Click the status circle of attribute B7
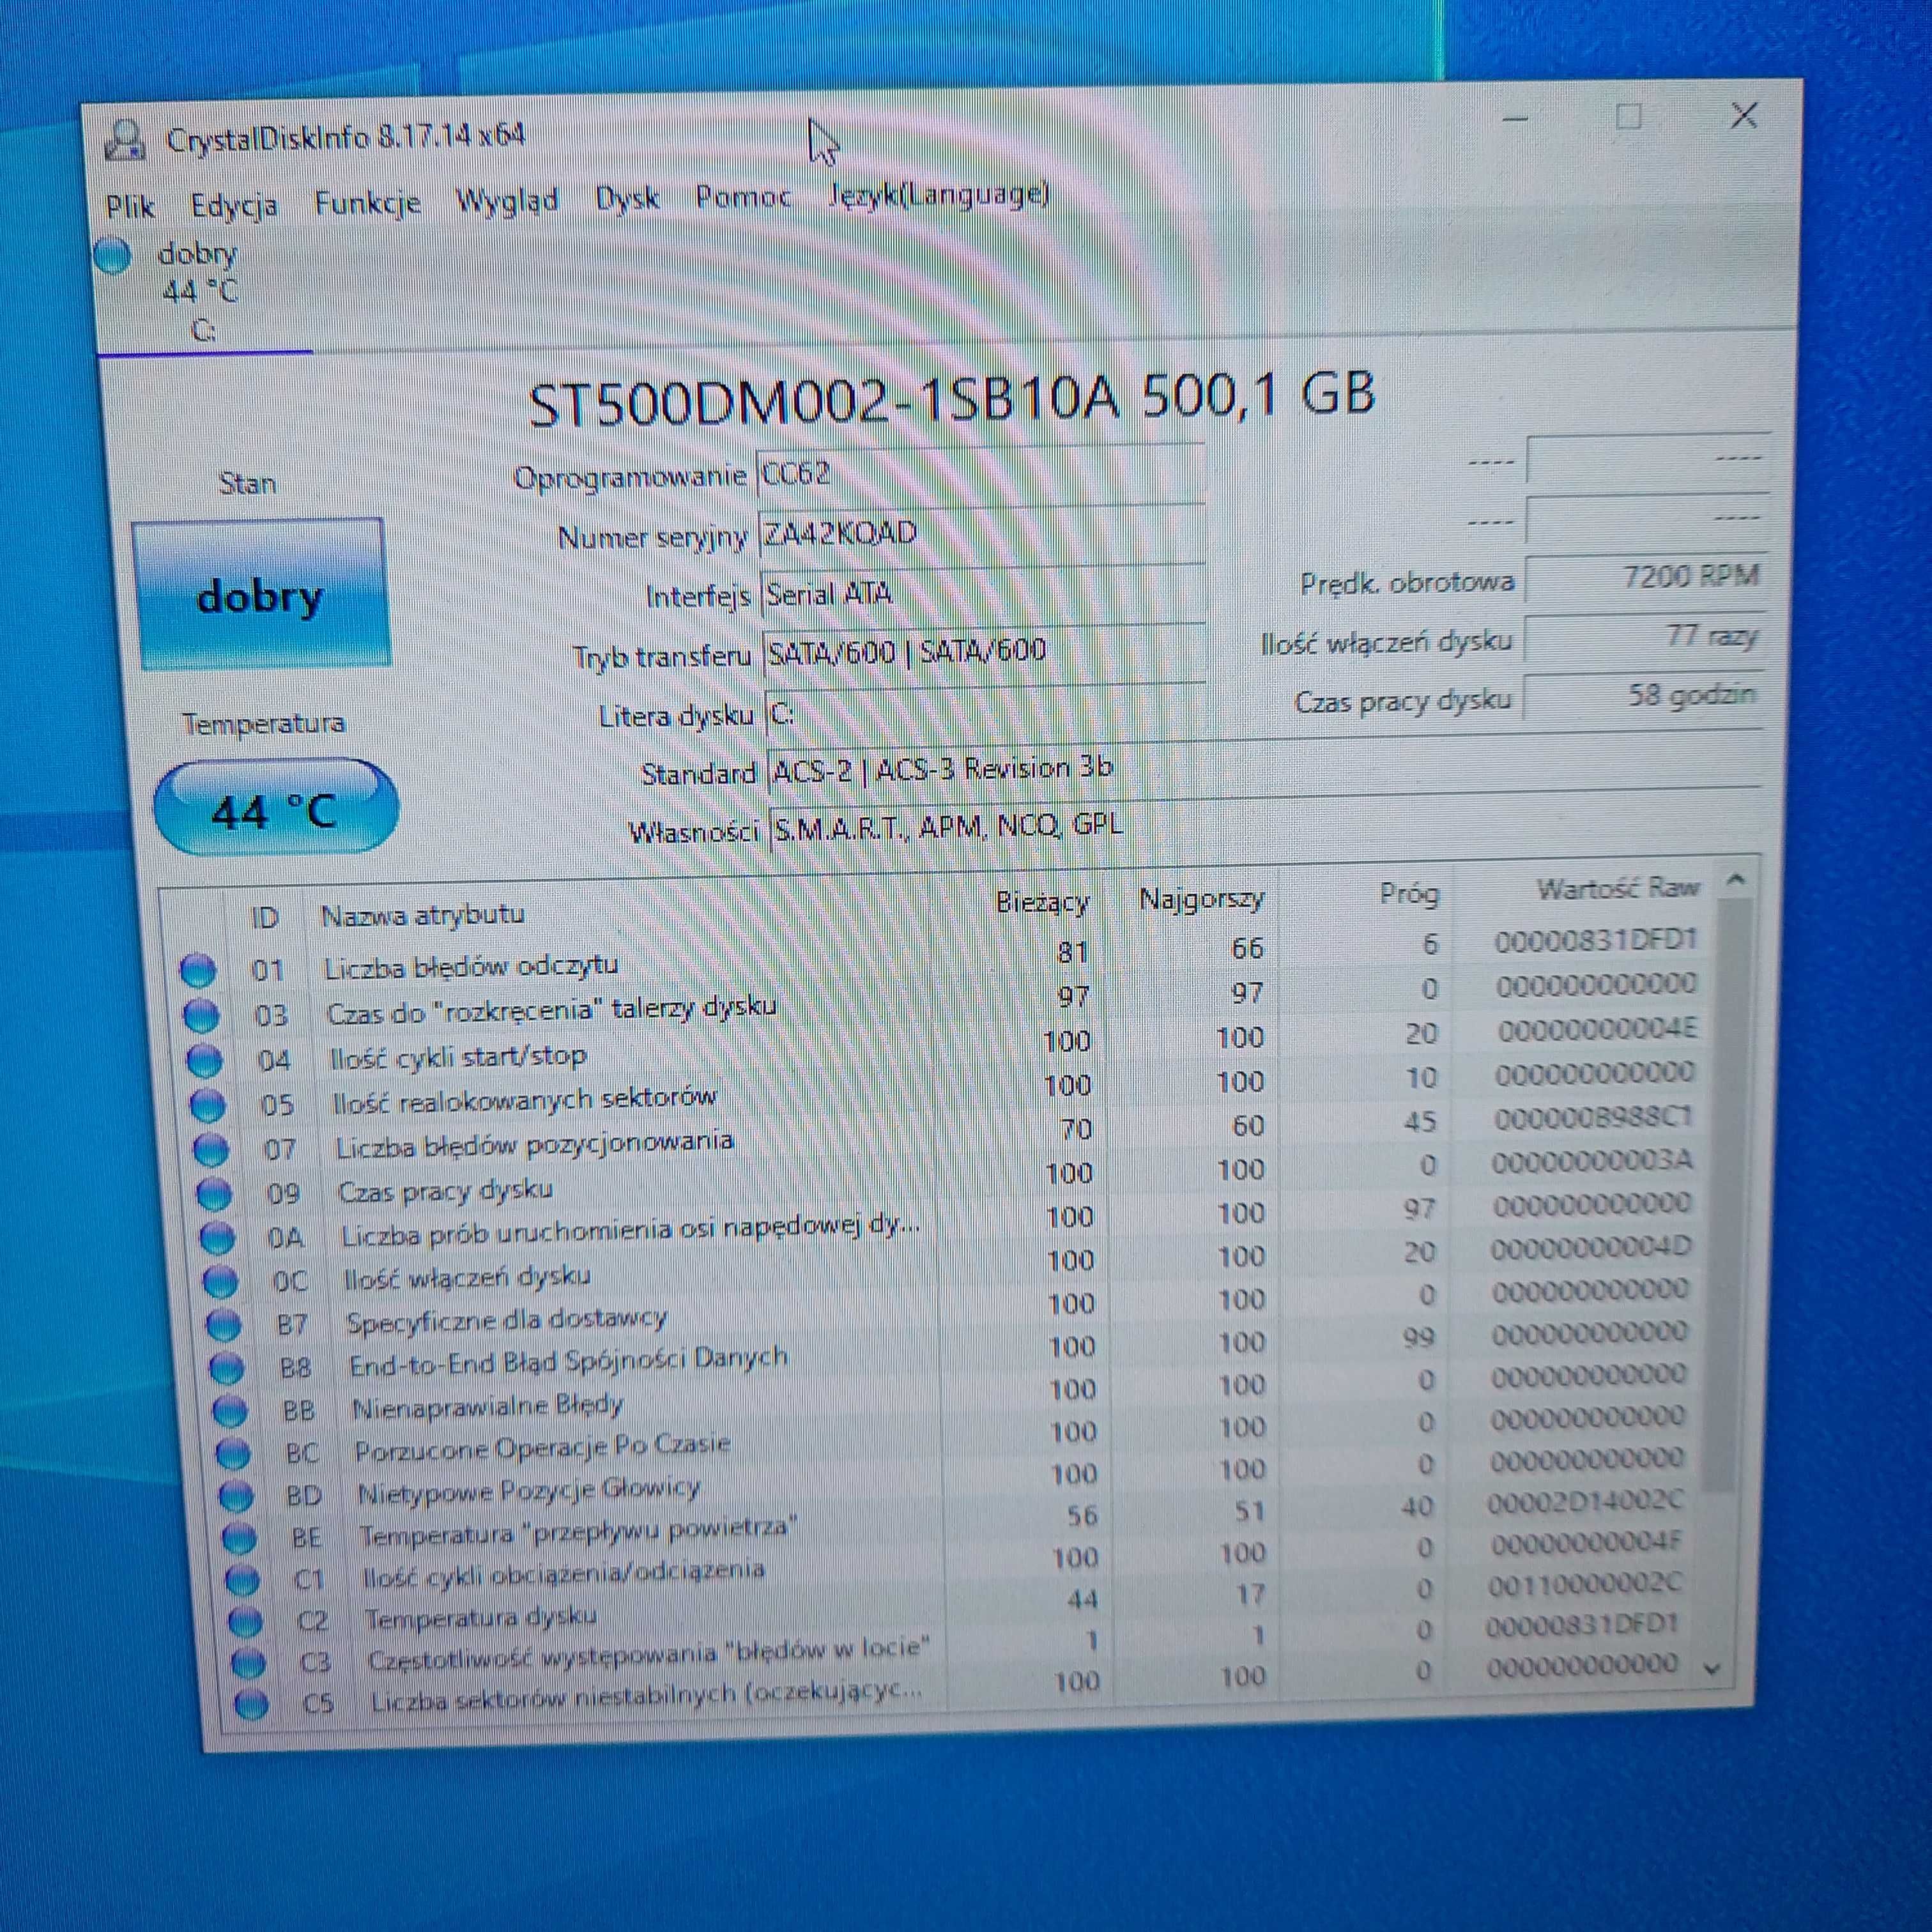This screenshot has height=1932, width=1932. click(x=223, y=1324)
